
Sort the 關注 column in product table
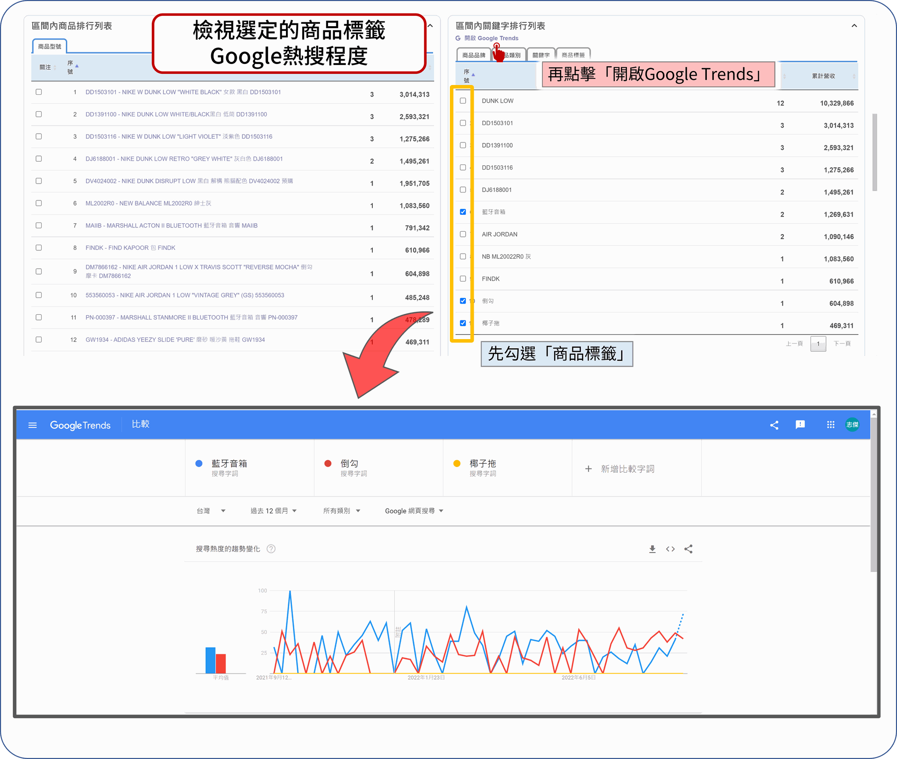tap(48, 67)
